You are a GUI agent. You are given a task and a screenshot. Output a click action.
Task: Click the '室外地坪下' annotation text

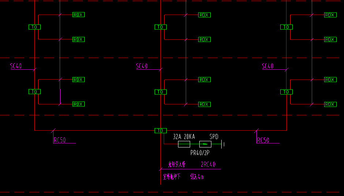click(171, 177)
